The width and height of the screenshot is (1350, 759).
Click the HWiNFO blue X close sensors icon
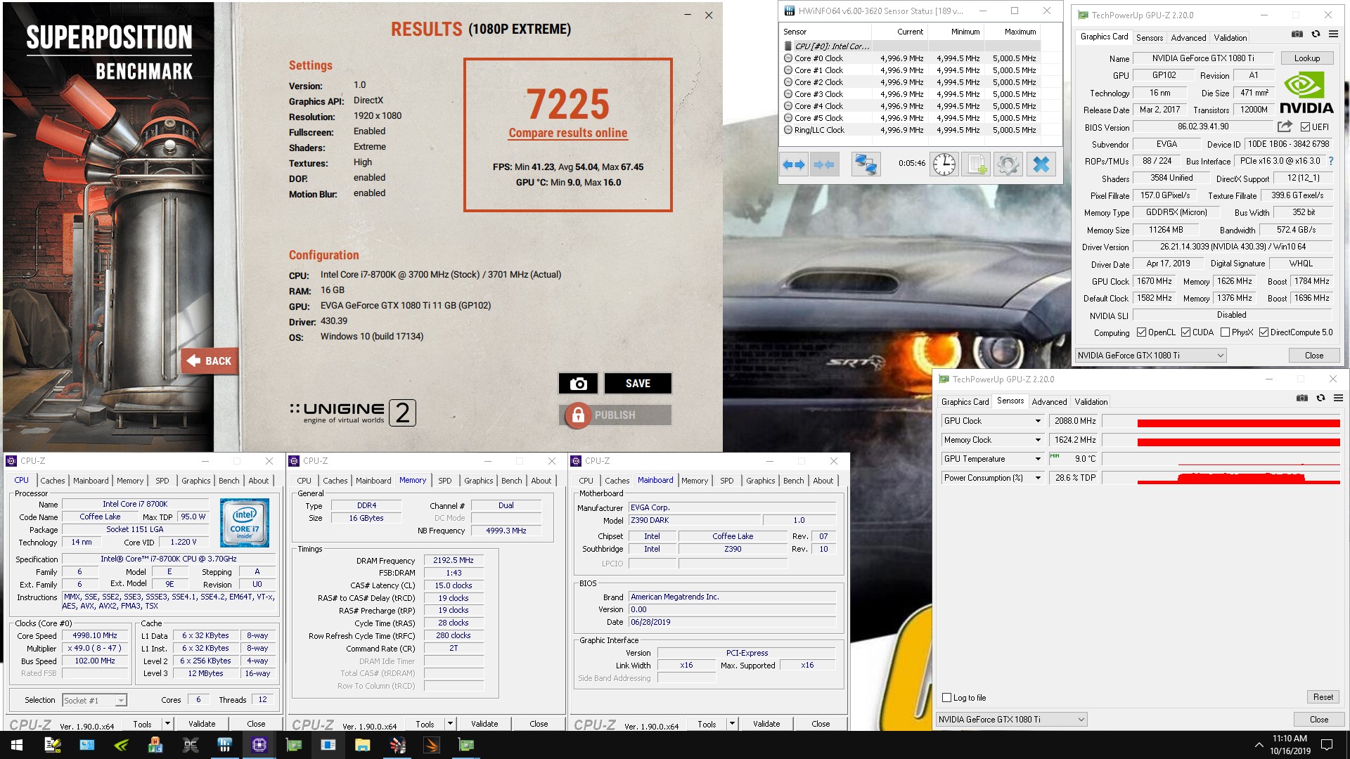click(x=1041, y=164)
